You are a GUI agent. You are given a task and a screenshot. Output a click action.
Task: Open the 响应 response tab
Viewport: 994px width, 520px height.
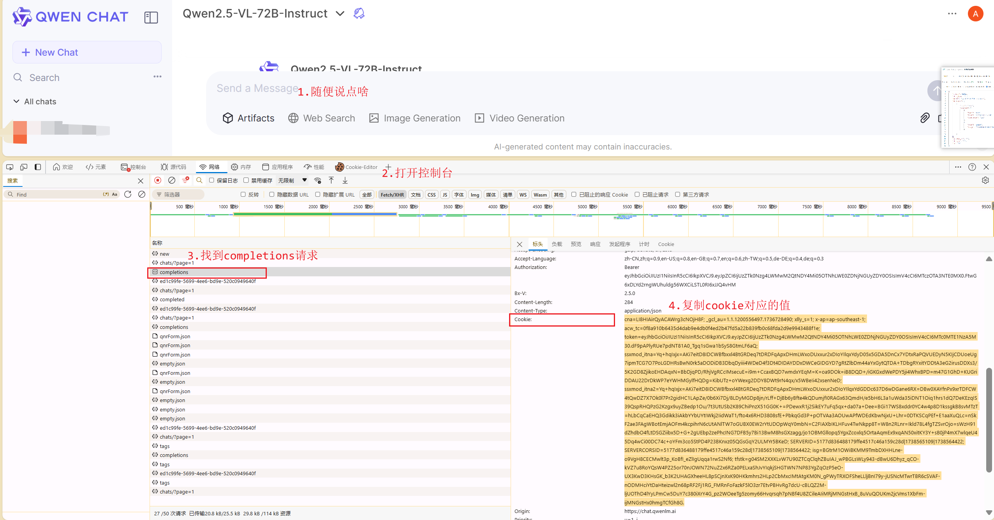(595, 244)
